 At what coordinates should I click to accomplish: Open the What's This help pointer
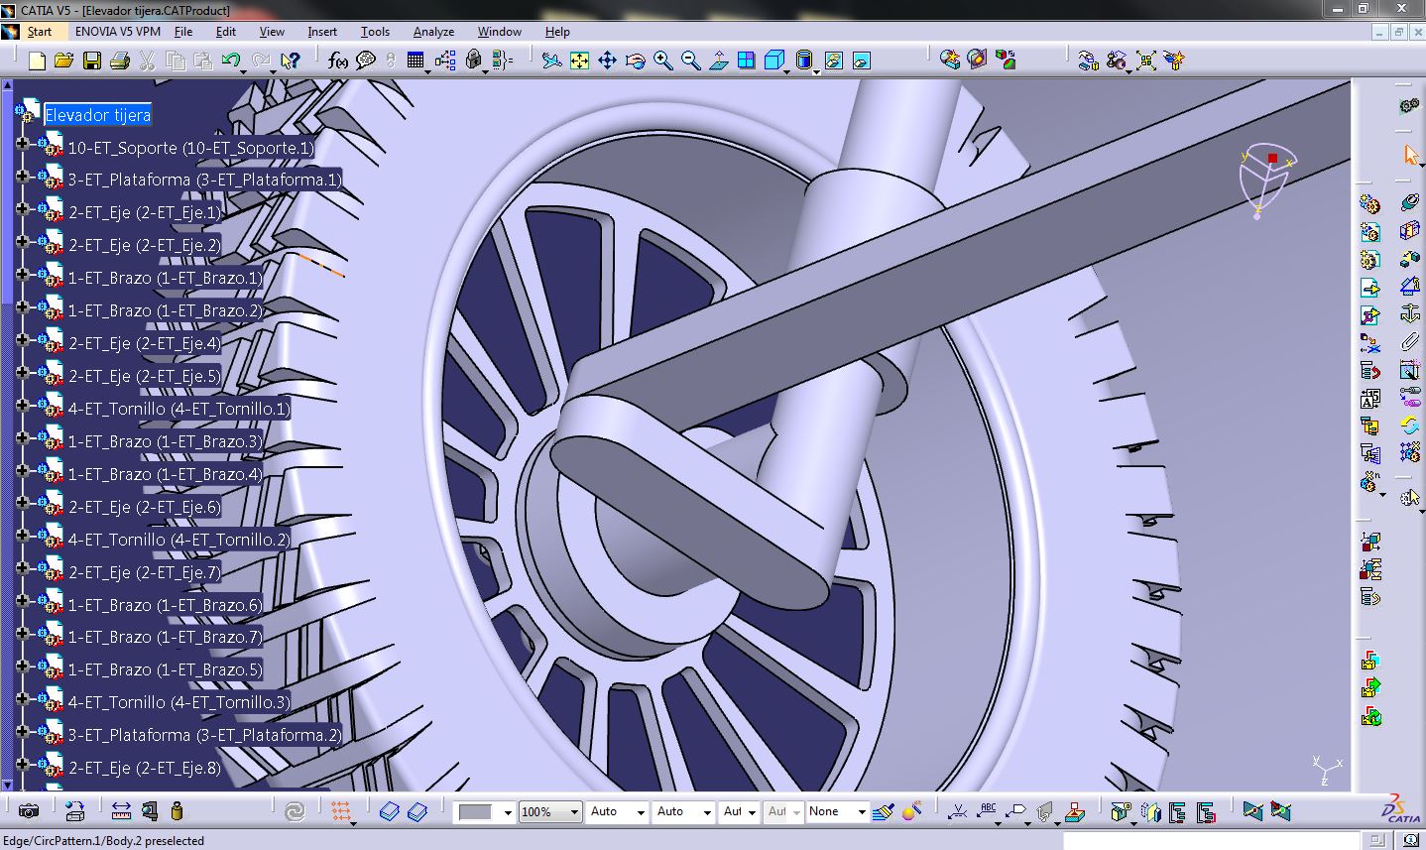coord(290,61)
